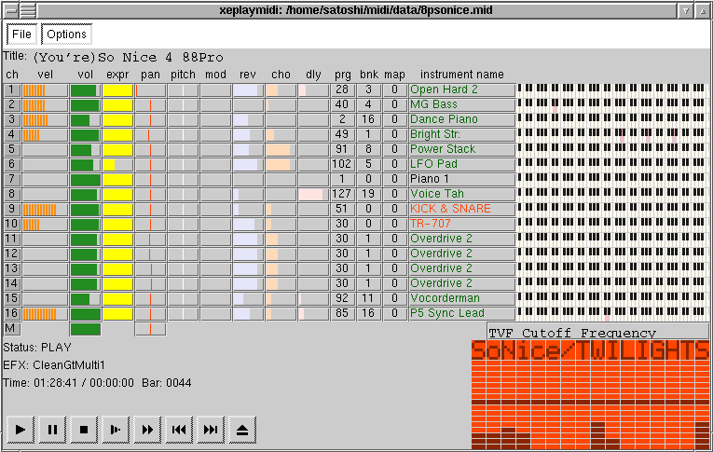Toggle channel 9 number button
This screenshot has height=452, width=713.
(12, 209)
